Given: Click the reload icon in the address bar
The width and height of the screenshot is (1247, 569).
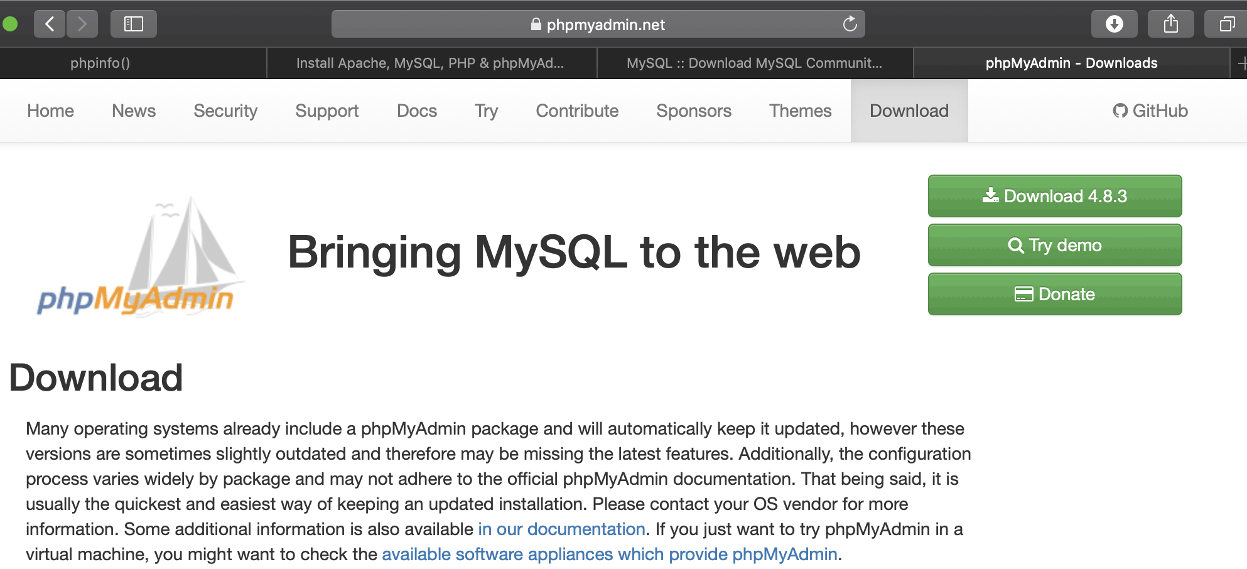Looking at the screenshot, I should point(850,24).
